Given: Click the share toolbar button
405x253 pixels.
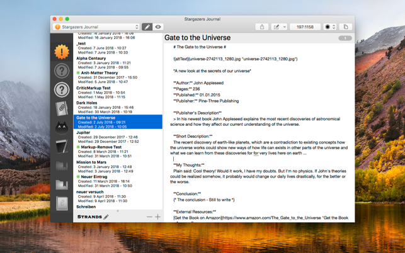Looking at the screenshot, I should tap(262, 27).
